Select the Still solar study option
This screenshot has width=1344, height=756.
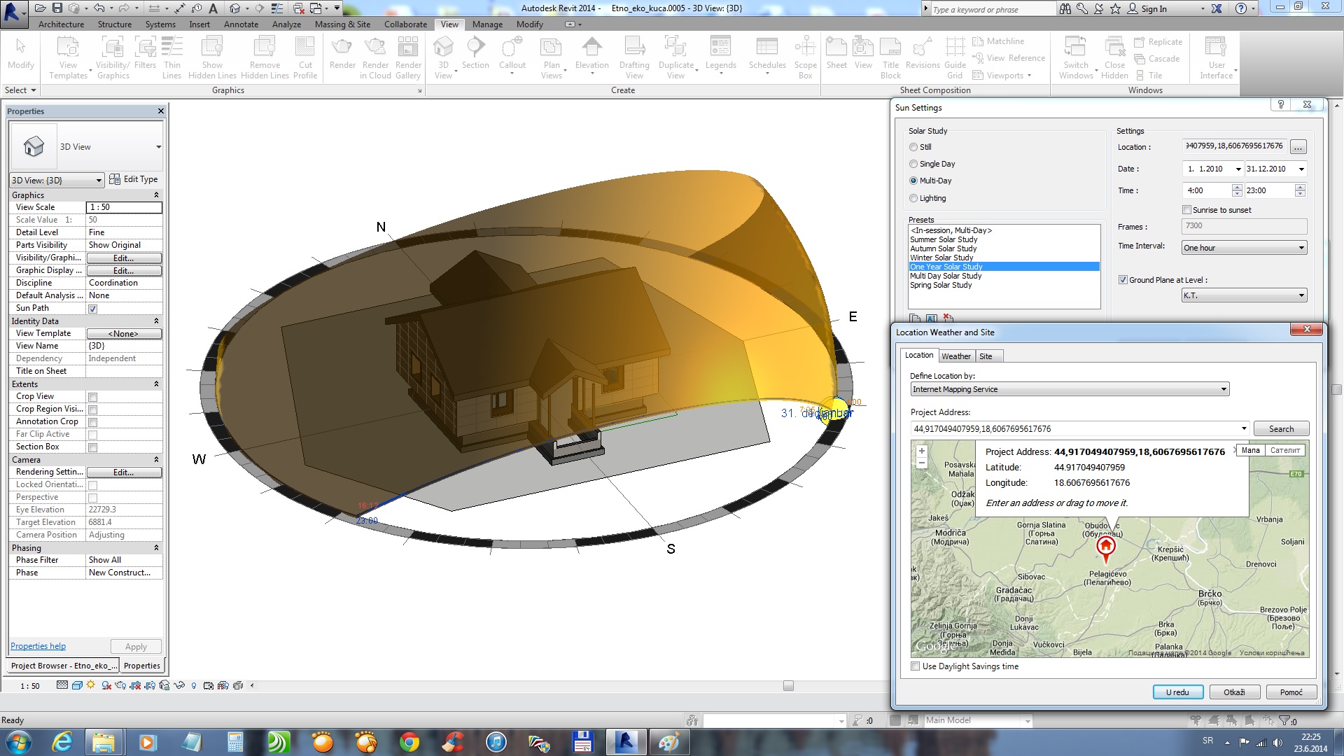pyautogui.click(x=913, y=147)
